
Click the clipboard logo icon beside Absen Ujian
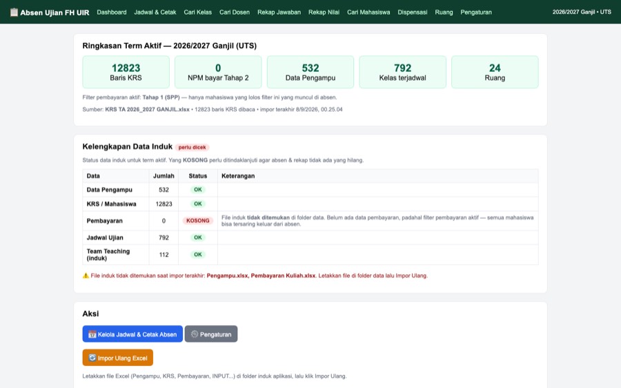[x=14, y=12]
